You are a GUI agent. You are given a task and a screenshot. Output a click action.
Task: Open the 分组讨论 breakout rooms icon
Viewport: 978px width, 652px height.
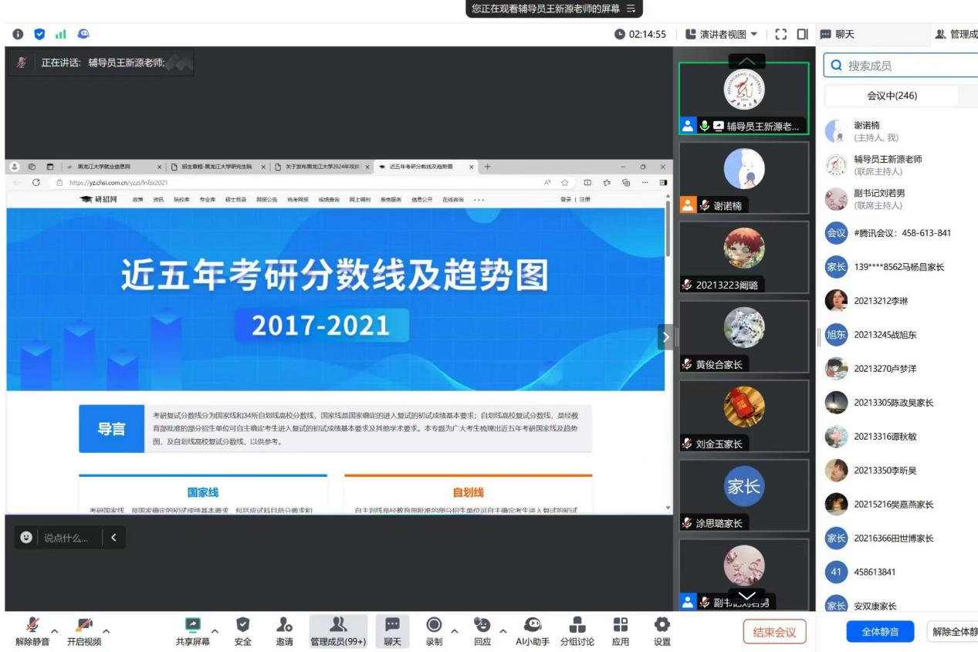[x=577, y=625]
